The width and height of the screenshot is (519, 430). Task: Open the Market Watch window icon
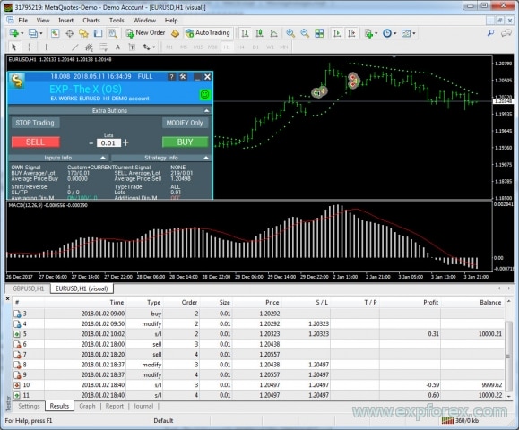coord(55,33)
